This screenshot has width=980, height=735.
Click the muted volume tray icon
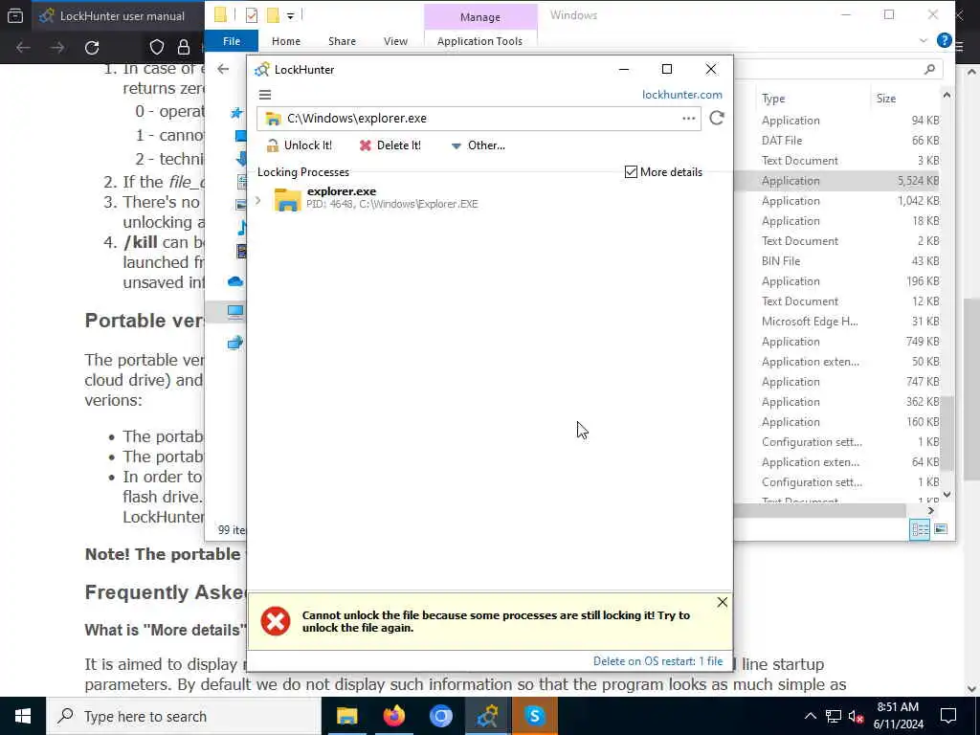856,716
